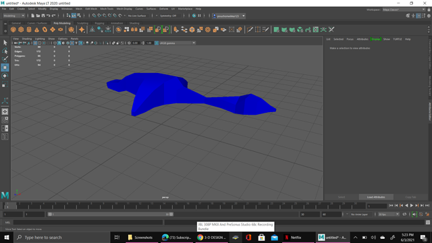This screenshot has width=432, height=243.
Task: Expand the user account dropdown
Action: (244, 16)
